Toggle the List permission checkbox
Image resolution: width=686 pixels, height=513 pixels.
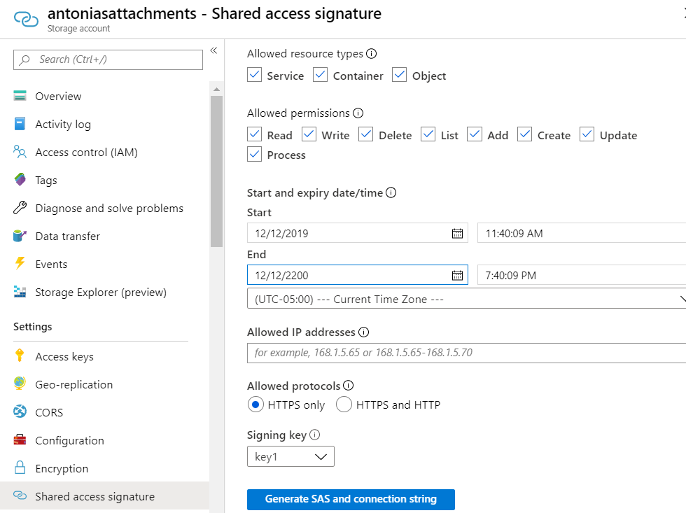click(428, 134)
